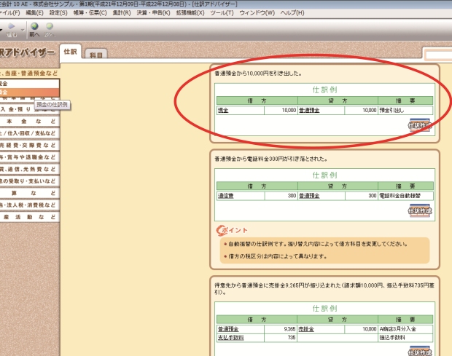
Task: Click the 進む forward arrow icon
Action: click(x=11, y=26)
